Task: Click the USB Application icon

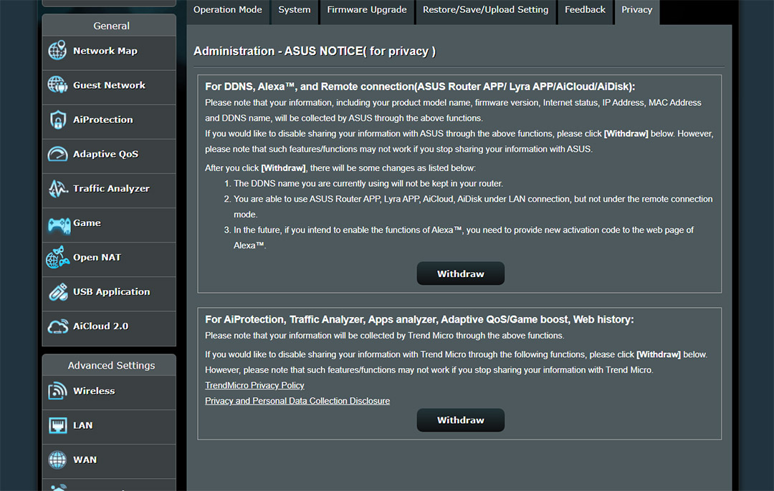Action: click(x=58, y=292)
